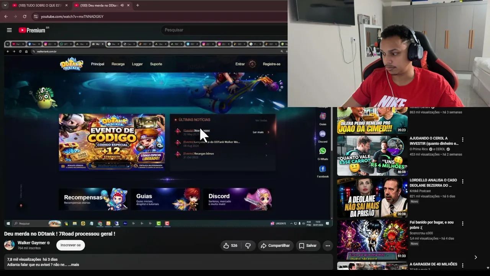Expand the tab search dropdown

pyautogui.click(x=5, y=5)
